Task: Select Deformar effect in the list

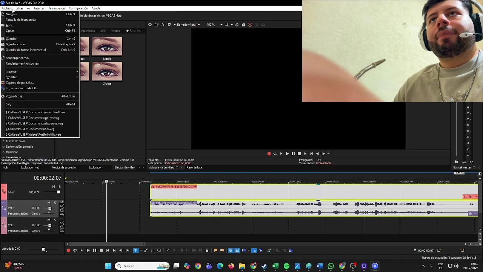Action: [x=12, y=152]
